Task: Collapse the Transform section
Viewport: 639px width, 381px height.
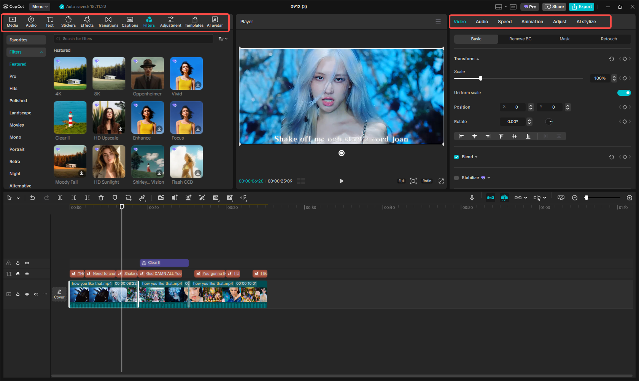Action: point(477,59)
